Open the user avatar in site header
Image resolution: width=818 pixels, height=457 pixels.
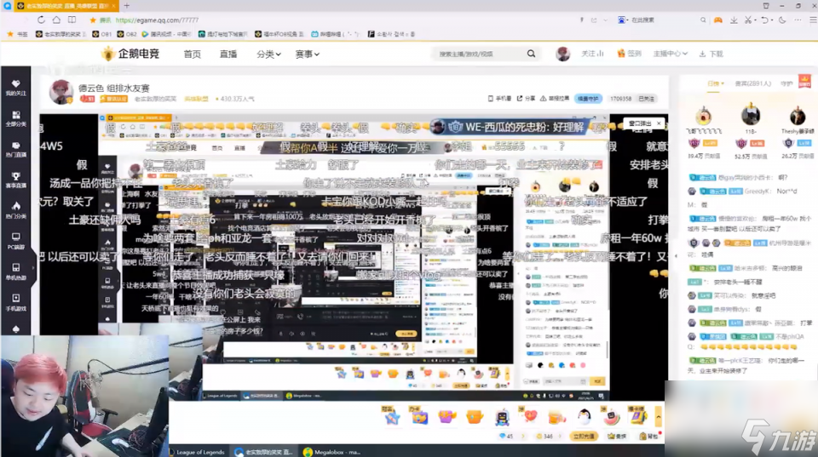point(562,54)
